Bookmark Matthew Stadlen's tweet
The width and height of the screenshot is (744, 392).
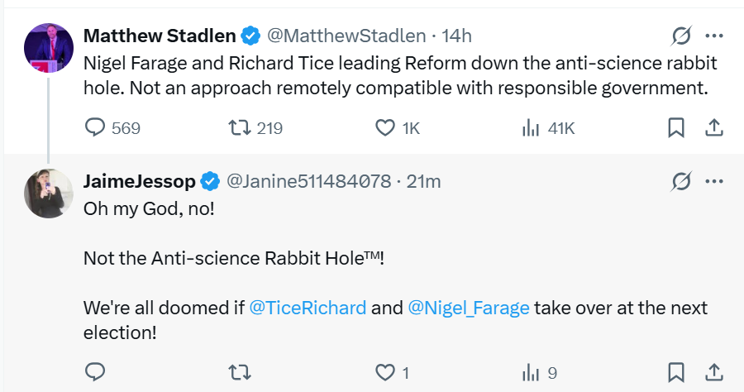[675, 128]
